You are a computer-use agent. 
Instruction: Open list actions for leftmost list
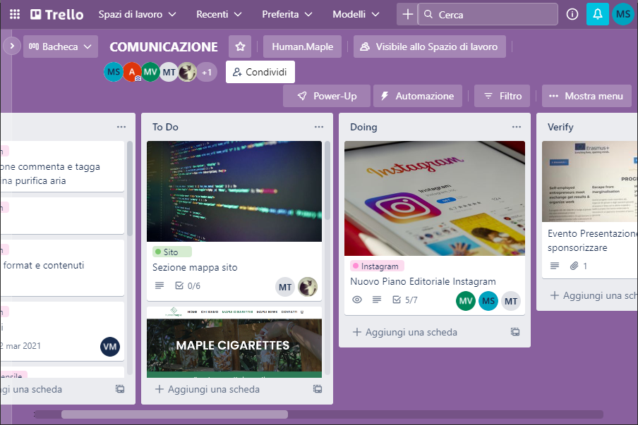pyautogui.click(x=121, y=127)
